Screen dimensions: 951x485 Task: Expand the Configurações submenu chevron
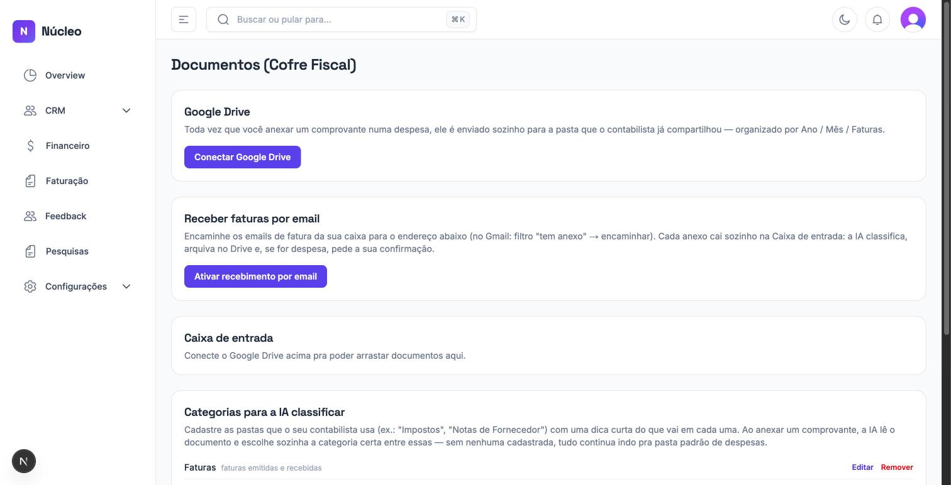[126, 286]
